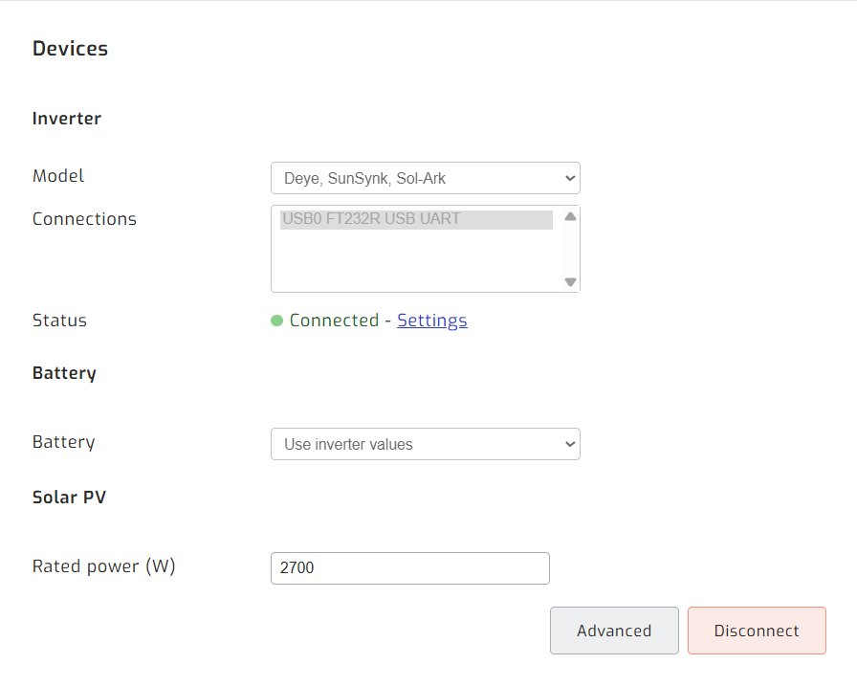Select USB0 FT232R USB UART connection
This screenshot has width=857, height=687.
click(416, 219)
